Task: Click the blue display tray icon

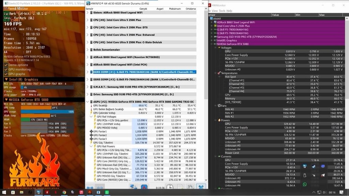Action: (323, 166)
